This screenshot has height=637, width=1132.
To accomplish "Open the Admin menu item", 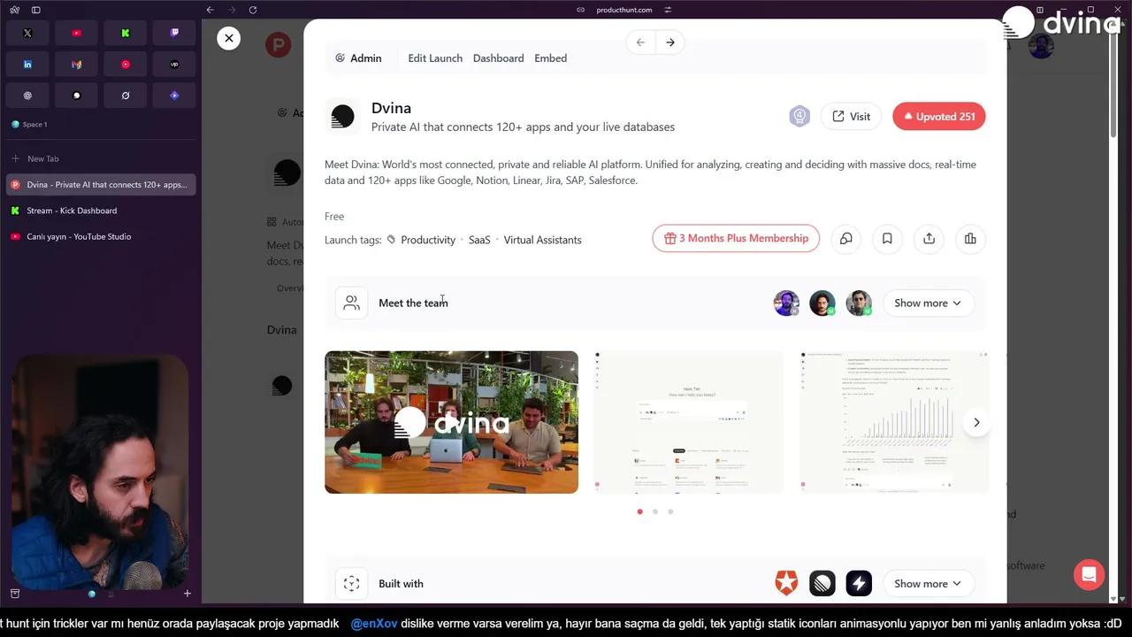I will coord(359,58).
